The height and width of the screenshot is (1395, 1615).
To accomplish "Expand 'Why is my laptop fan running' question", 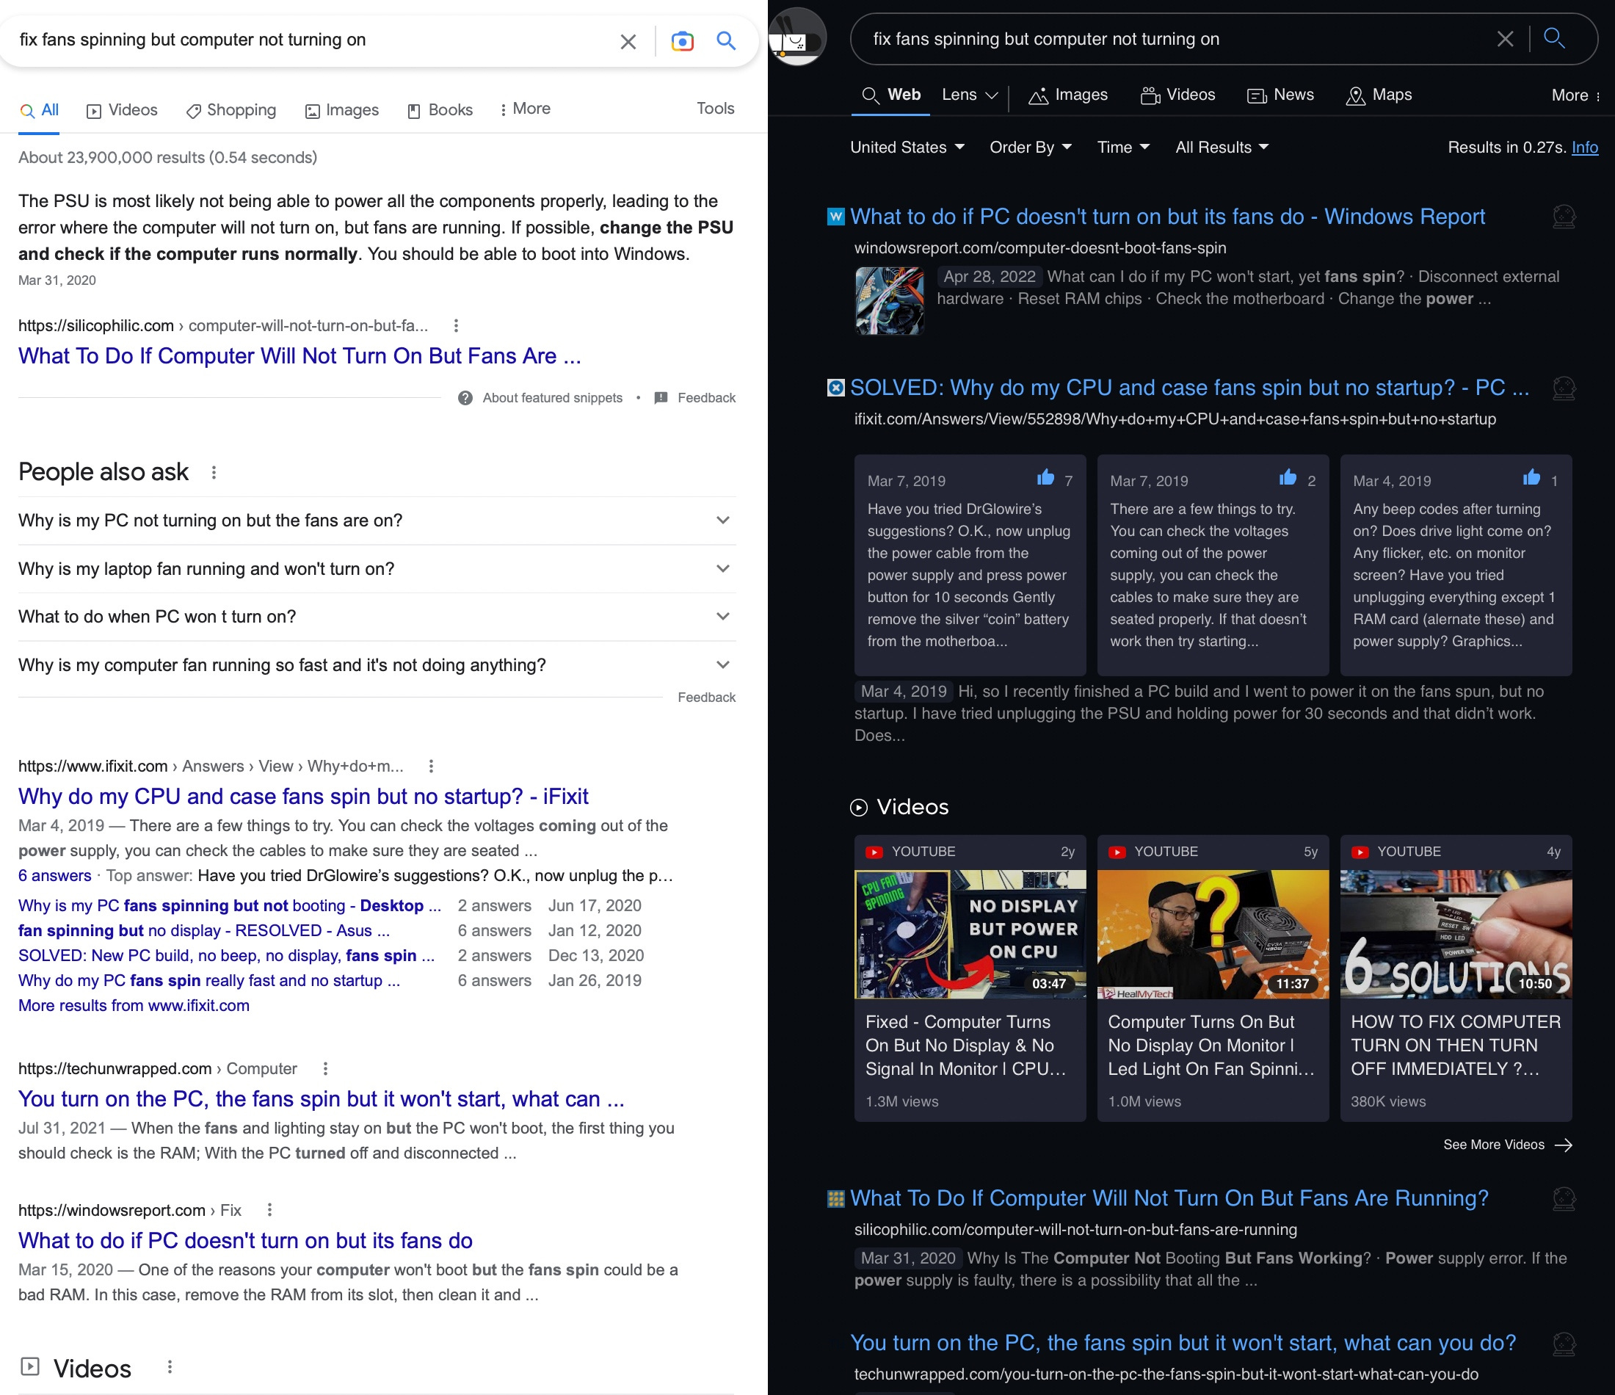I will [377, 568].
